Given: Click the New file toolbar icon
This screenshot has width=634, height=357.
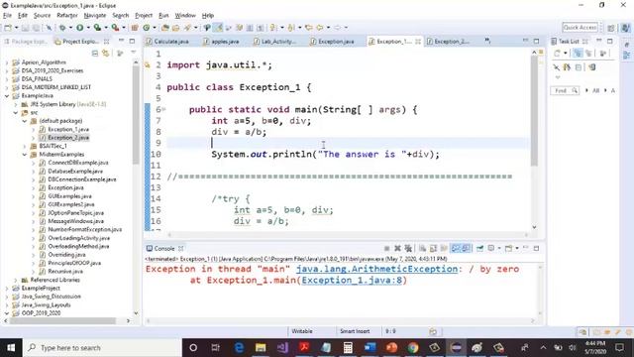Looking at the screenshot, I should pyautogui.click(x=8, y=28).
